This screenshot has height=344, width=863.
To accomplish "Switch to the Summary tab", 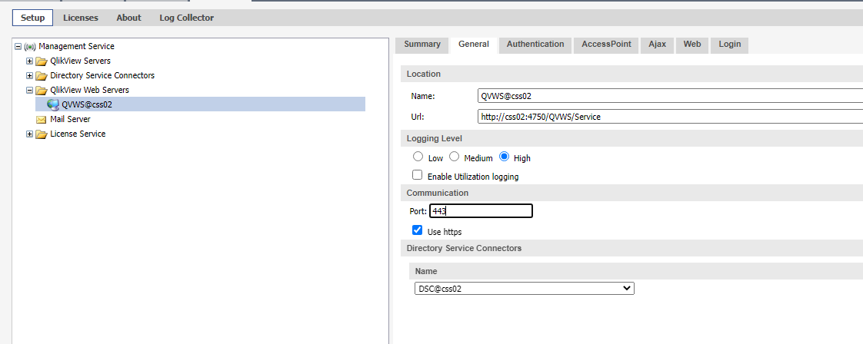I will point(422,45).
